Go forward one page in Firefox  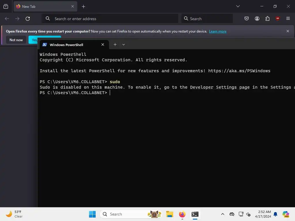(x=17, y=19)
